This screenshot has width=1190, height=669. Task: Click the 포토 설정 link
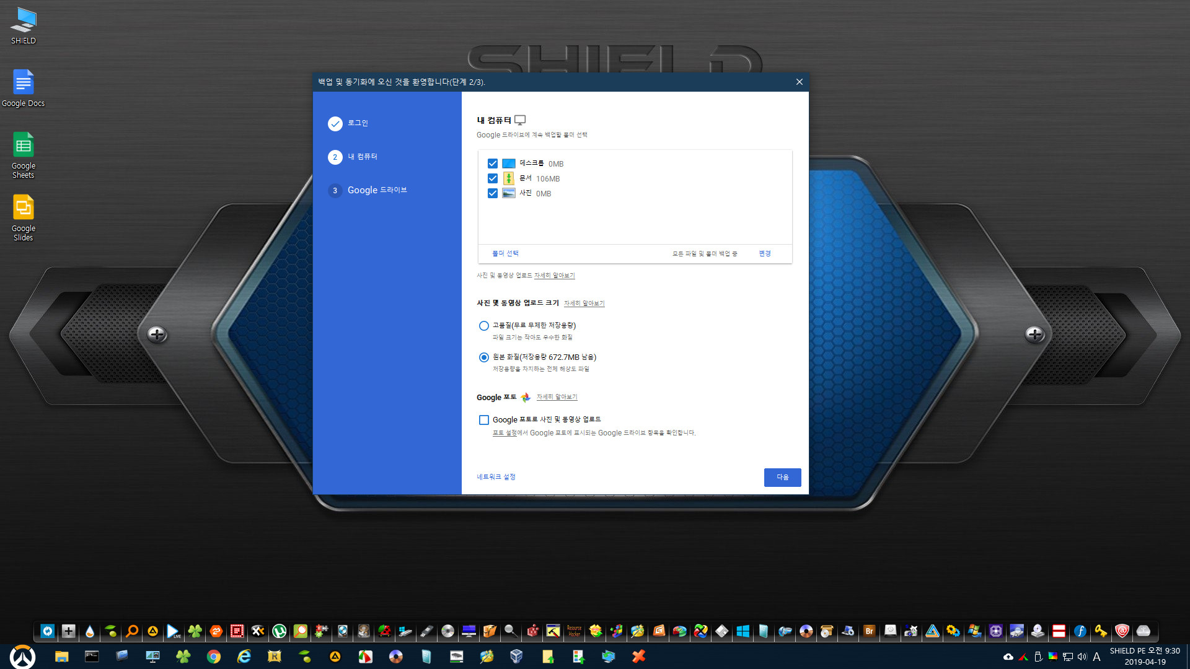click(x=505, y=433)
